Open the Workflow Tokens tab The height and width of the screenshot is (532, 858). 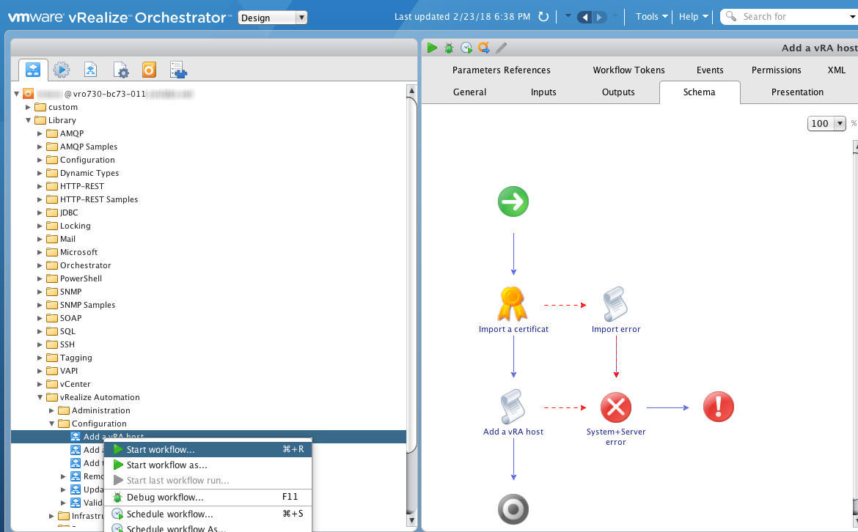click(628, 70)
